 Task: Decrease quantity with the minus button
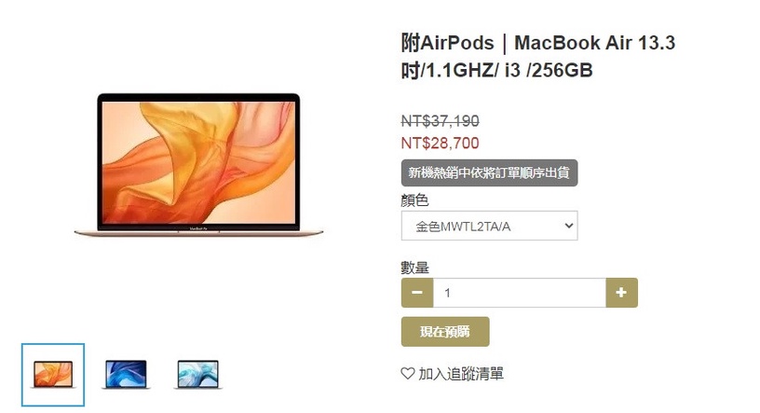[417, 293]
